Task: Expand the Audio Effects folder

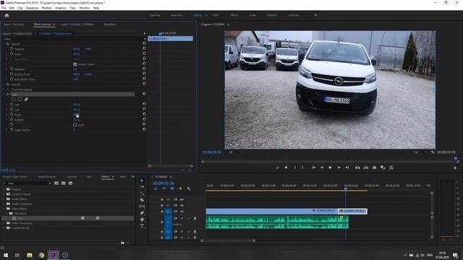Action: [x=4, y=199]
